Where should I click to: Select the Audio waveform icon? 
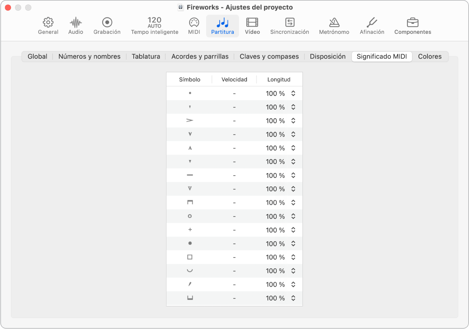[76, 23]
